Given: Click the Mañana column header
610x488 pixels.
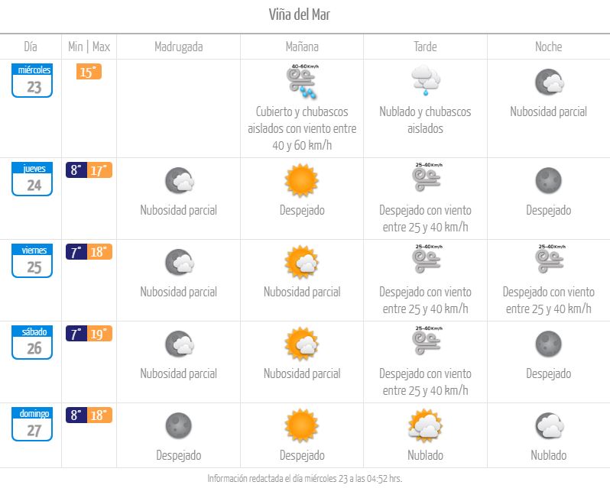Looking at the screenshot, I should pos(302,47).
